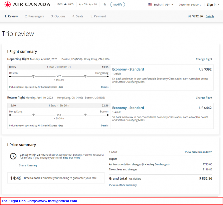Image resolution: width=223 pixels, height=205 pixels.
Task: Open Customer support
Action: [190, 5]
